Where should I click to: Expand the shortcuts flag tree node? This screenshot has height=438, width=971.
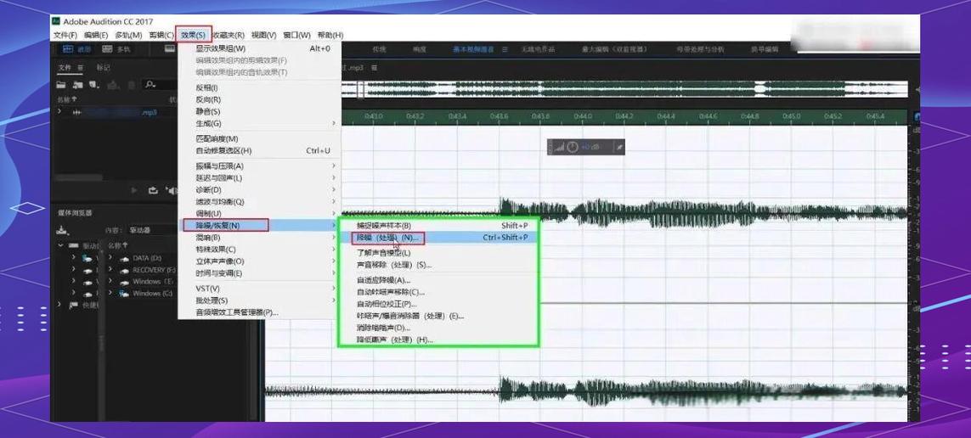point(59,305)
